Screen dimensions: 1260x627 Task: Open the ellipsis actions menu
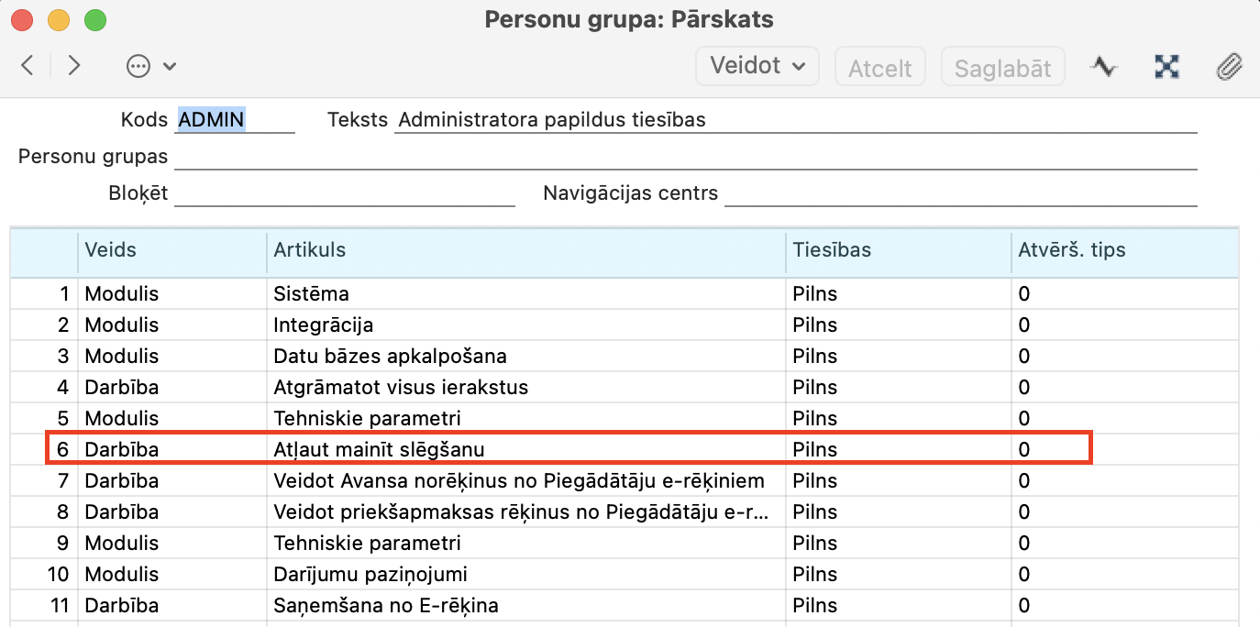(x=150, y=66)
